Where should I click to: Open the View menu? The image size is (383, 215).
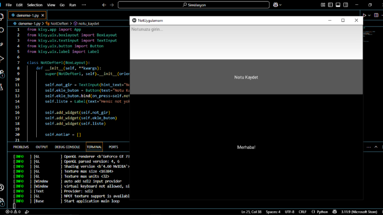51,5
